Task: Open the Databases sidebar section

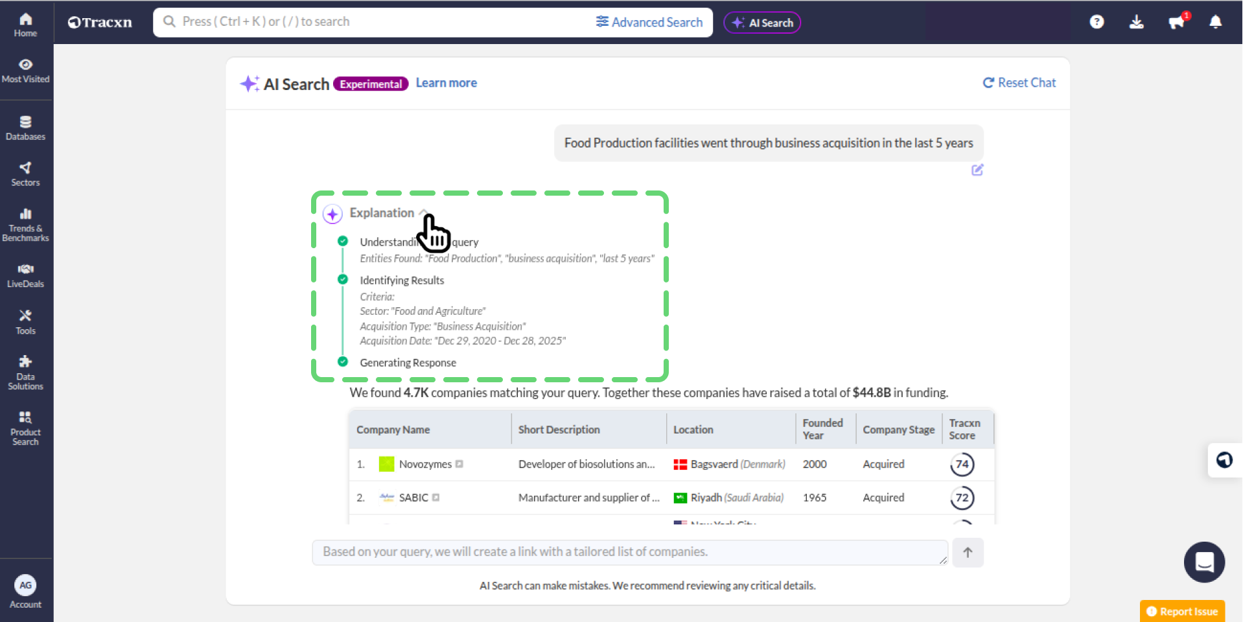Action: click(x=25, y=128)
